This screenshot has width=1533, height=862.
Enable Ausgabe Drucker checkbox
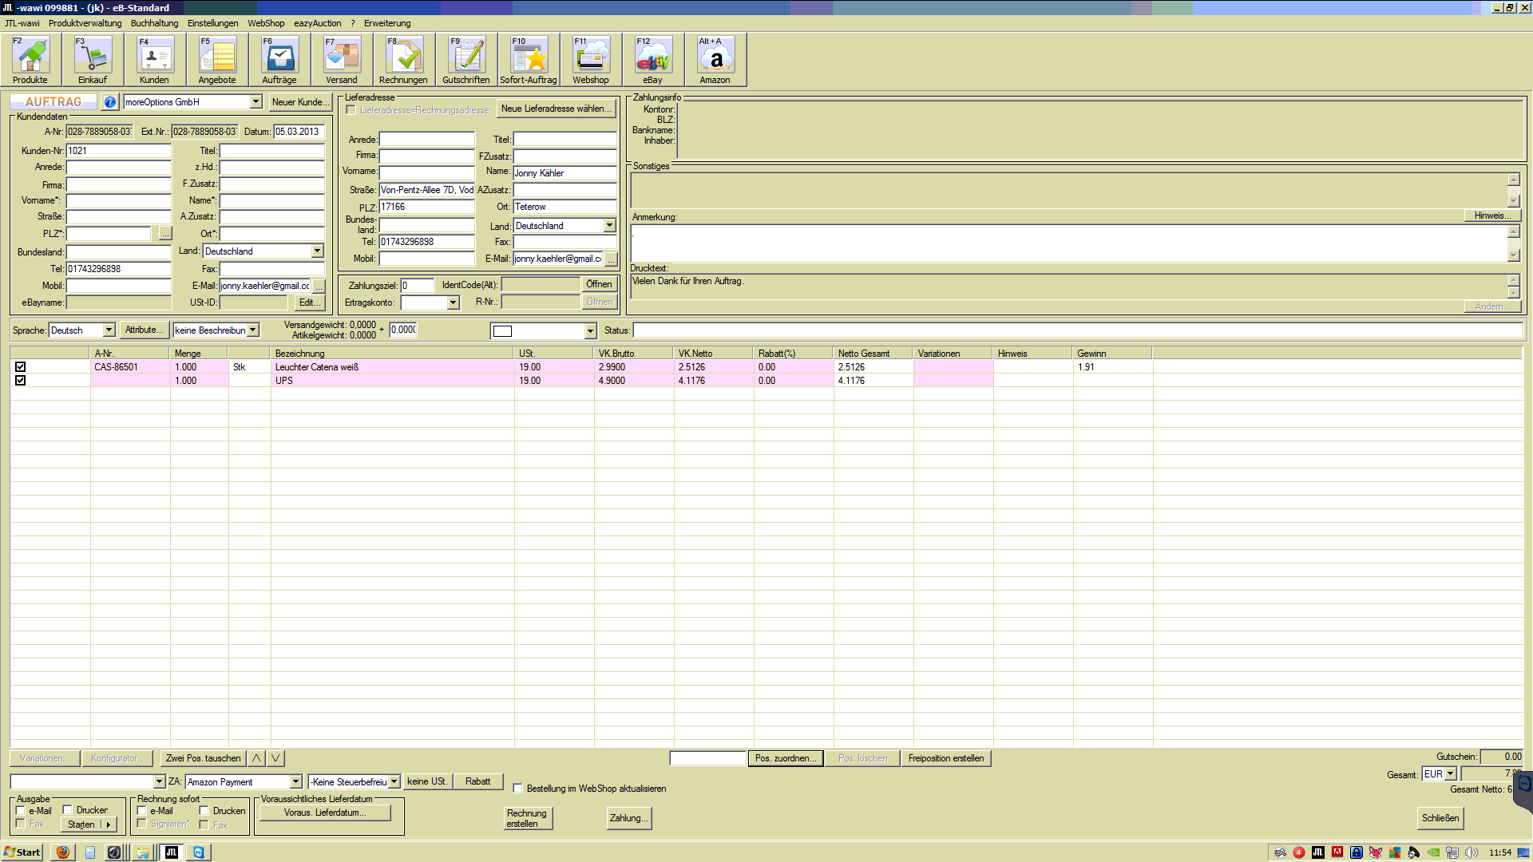pyautogui.click(x=68, y=810)
